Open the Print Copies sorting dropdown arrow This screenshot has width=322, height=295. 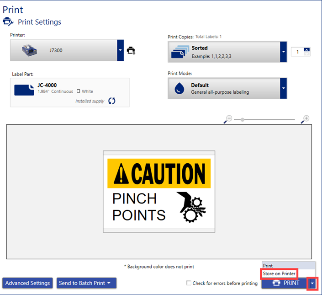click(x=283, y=52)
